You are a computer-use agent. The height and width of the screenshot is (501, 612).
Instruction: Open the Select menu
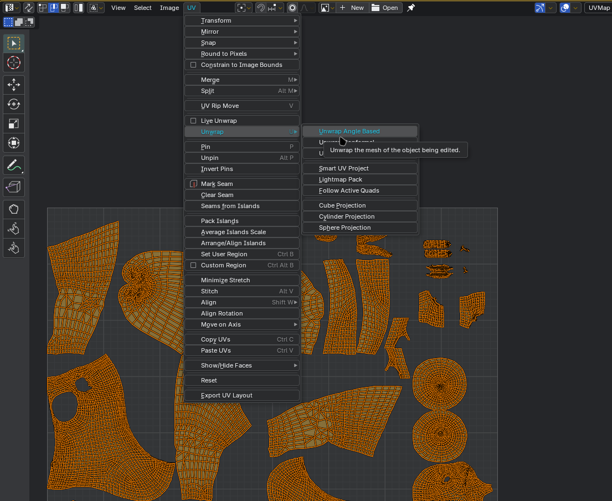[x=142, y=8]
